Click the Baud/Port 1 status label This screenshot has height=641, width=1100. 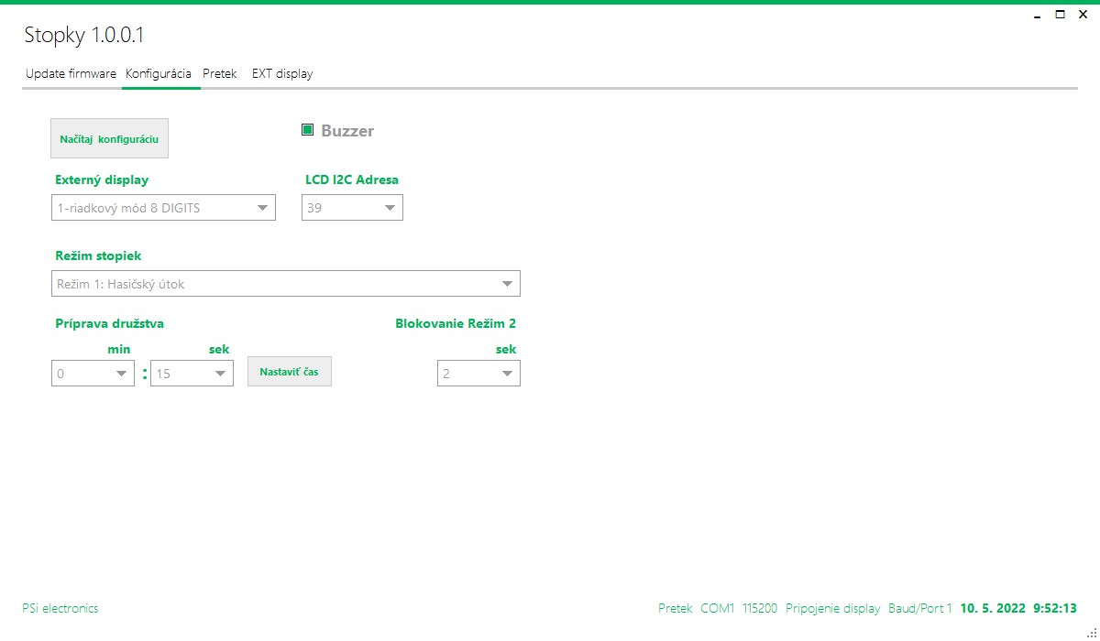tap(919, 608)
